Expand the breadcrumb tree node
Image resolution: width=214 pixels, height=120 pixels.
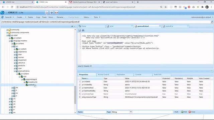point(24,82)
